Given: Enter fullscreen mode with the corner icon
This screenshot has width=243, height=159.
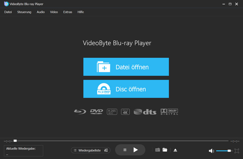Looking at the screenshot, I should 237,151.
